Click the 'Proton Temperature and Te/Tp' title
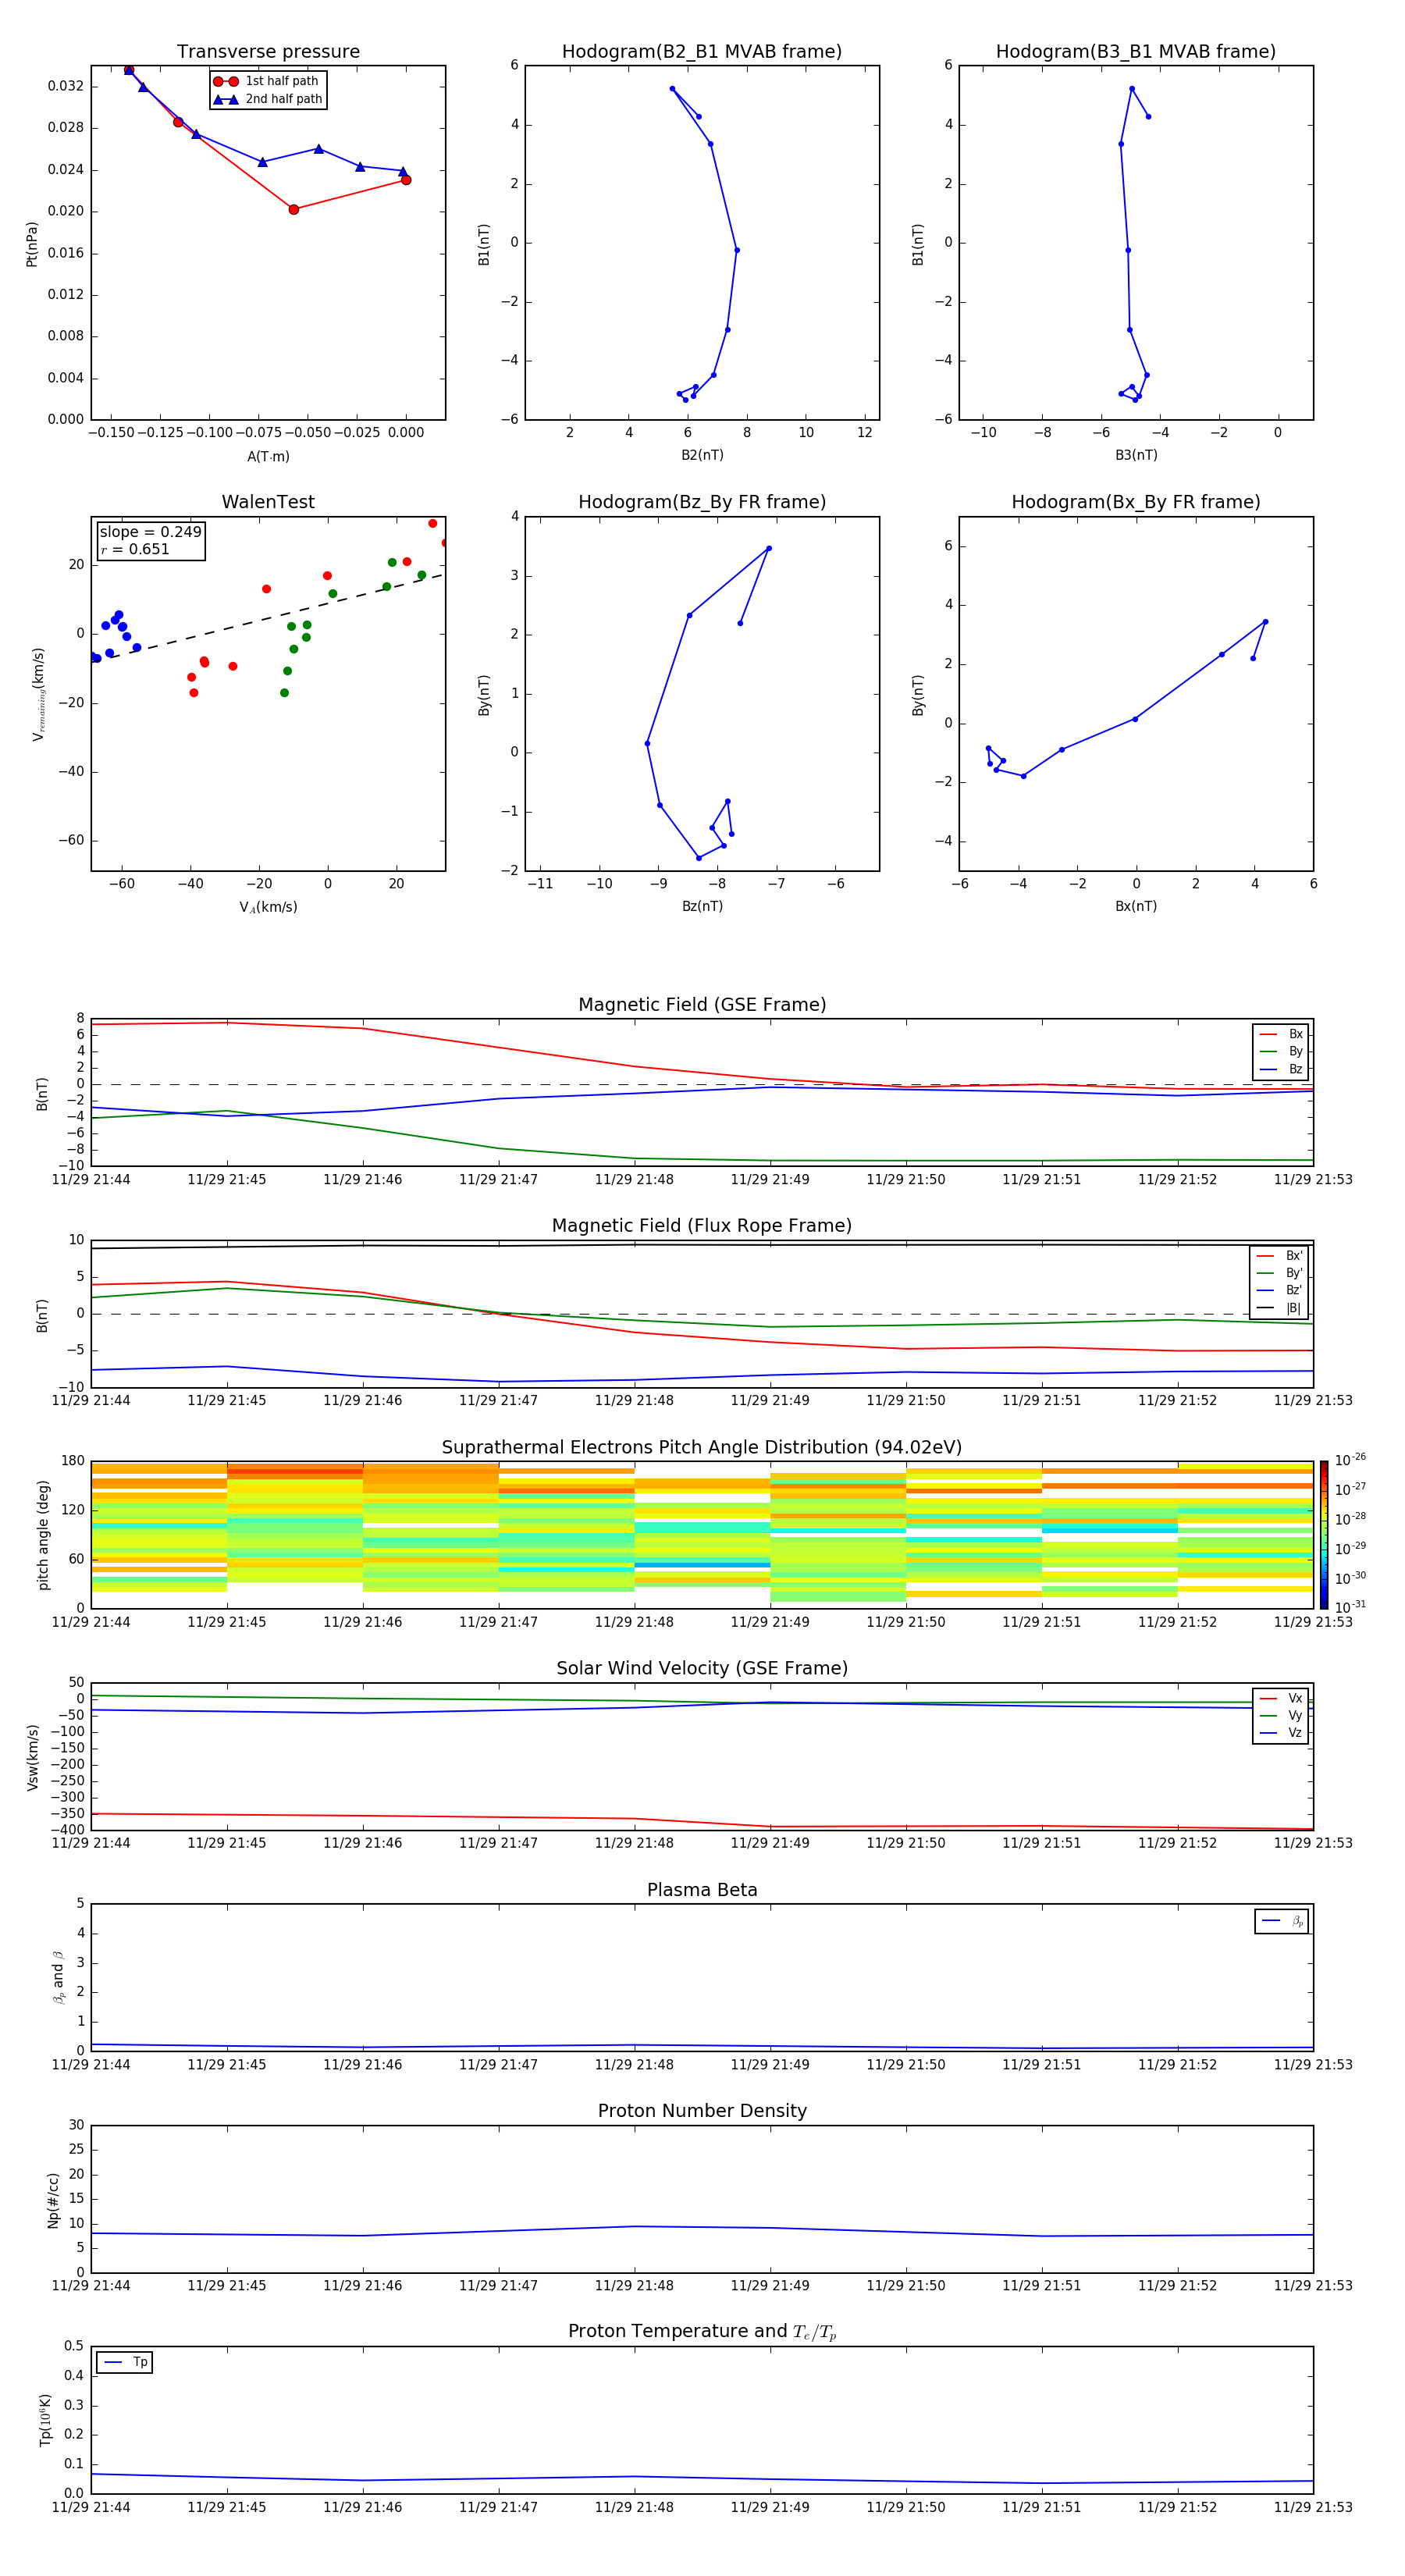1405x2576 pixels. pyautogui.click(x=702, y=2332)
